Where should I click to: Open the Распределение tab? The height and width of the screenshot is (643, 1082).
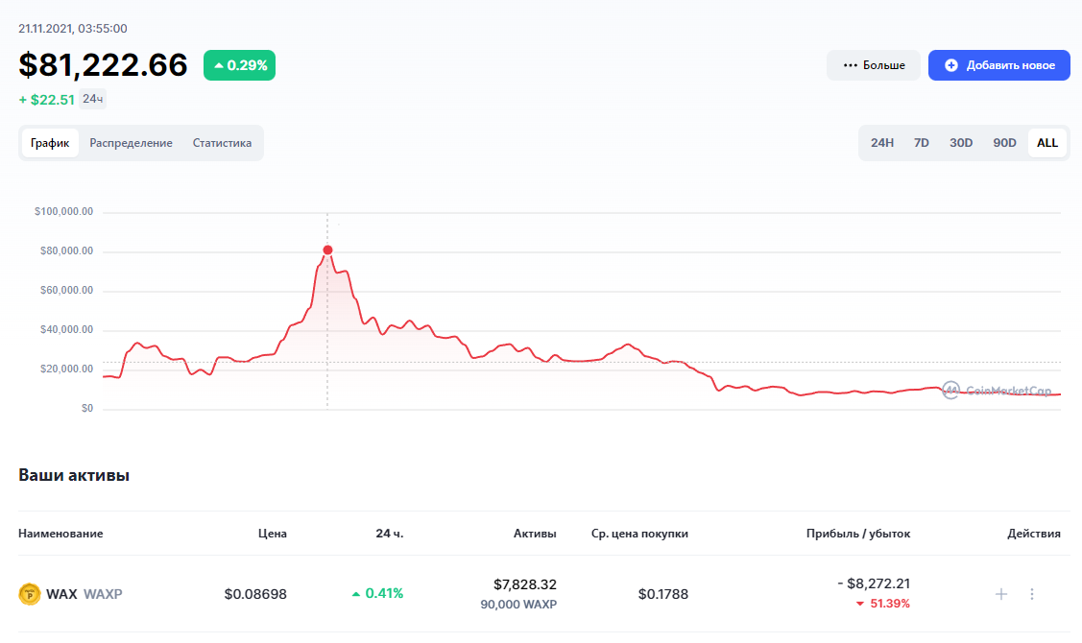tap(132, 143)
